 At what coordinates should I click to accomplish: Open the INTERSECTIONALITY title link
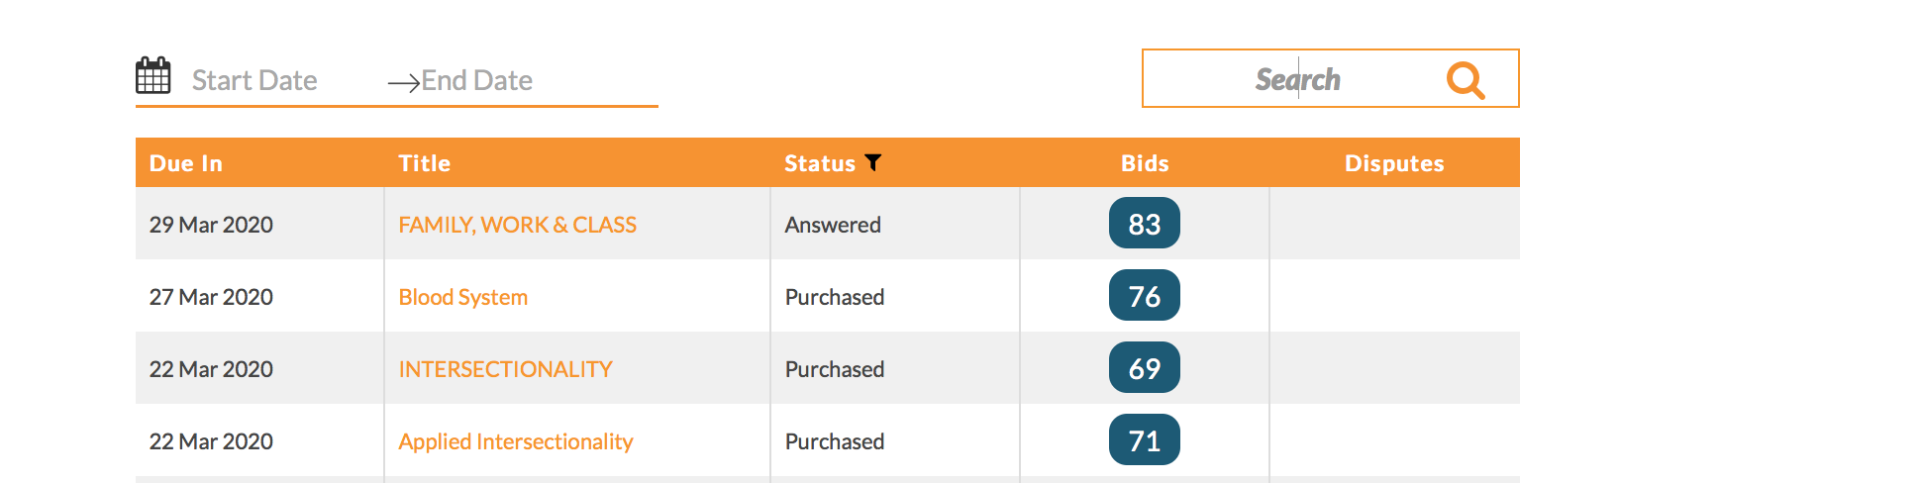505,369
